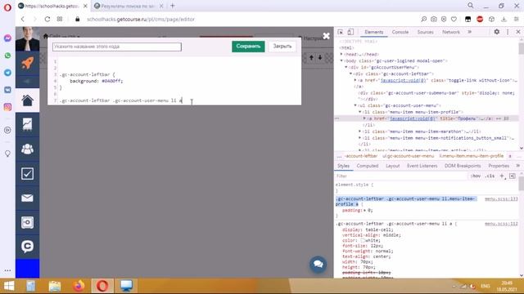524x294 pixels.
Task: Toggle :hov element state panel
Action: coord(476,176)
